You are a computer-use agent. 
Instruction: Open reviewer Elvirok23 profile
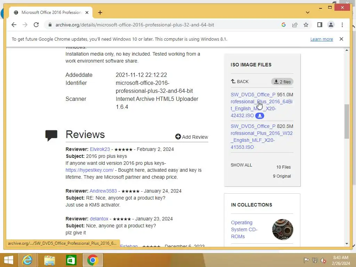tap(100, 149)
